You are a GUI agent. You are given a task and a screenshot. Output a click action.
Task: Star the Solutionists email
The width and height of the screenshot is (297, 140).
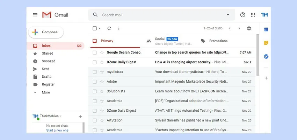(102, 91)
